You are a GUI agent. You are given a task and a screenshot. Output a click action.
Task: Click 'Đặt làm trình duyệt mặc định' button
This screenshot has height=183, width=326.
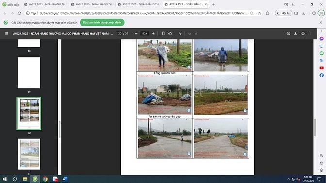[102, 22]
